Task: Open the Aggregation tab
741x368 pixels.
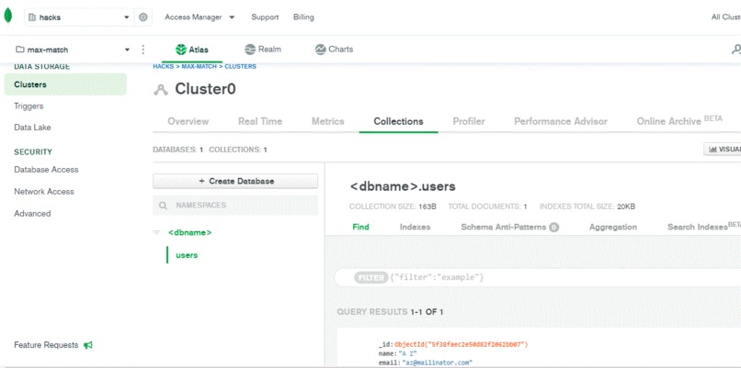Action: click(613, 227)
